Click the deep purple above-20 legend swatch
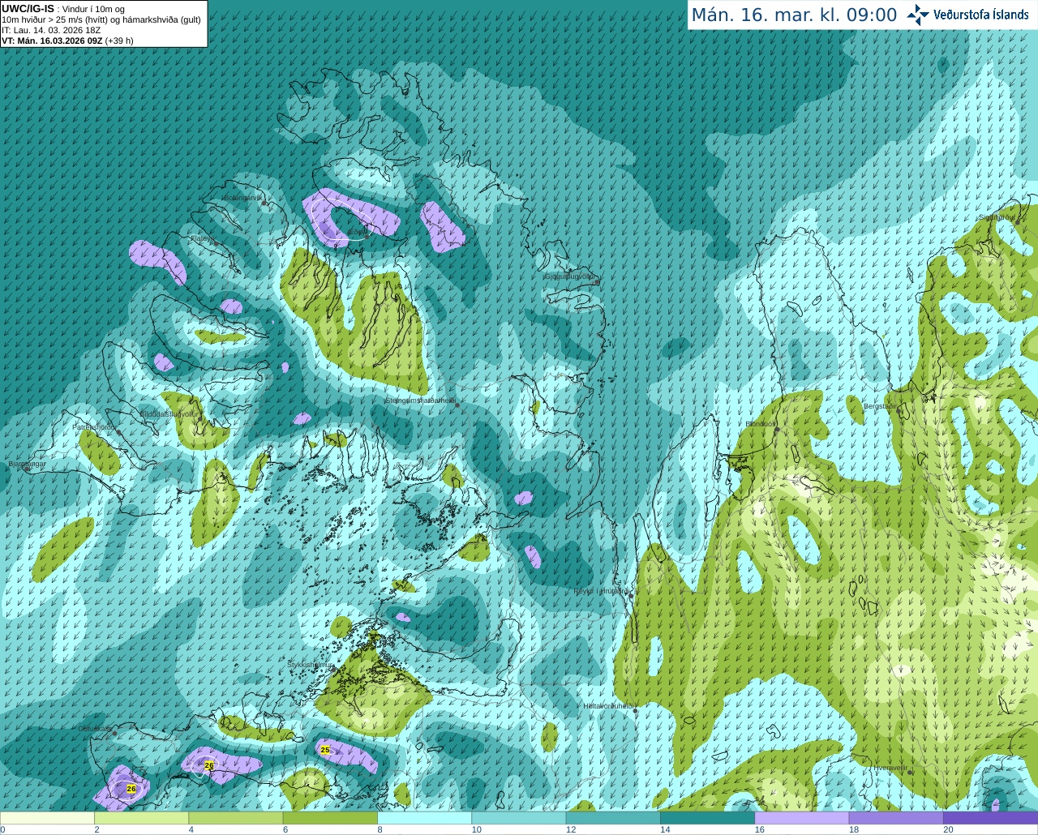This screenshot has width=1038, height=835. click(x=990, y=818)
